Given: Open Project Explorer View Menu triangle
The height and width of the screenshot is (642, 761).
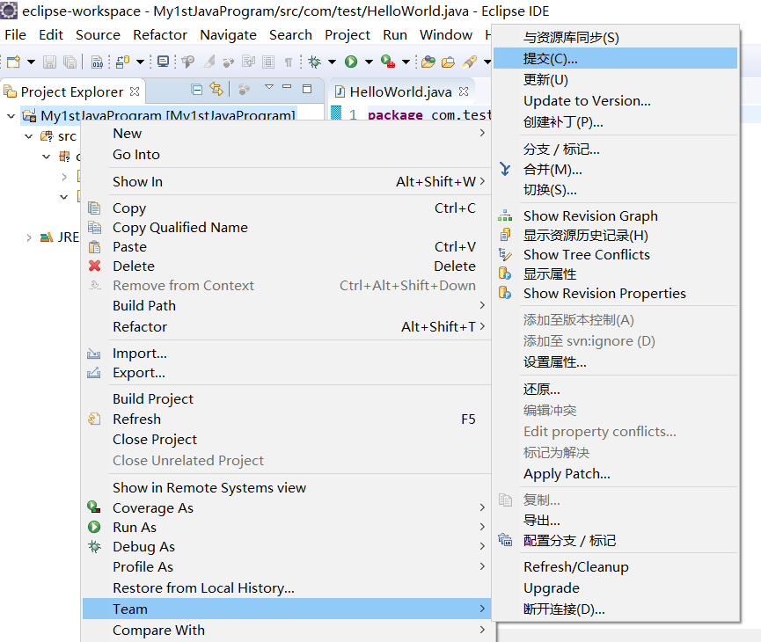Looking at the screenshot, I should coord(269,87).
